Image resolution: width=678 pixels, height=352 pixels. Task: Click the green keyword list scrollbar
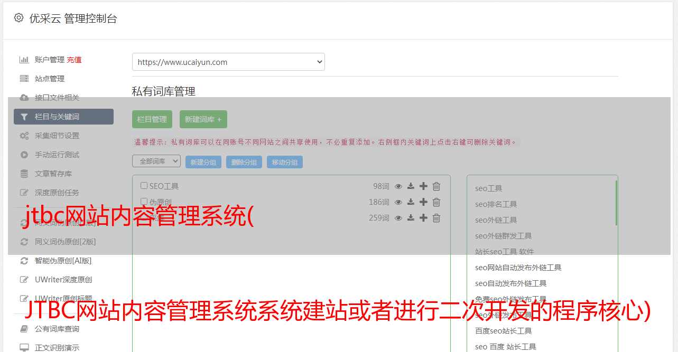(616, 203)
